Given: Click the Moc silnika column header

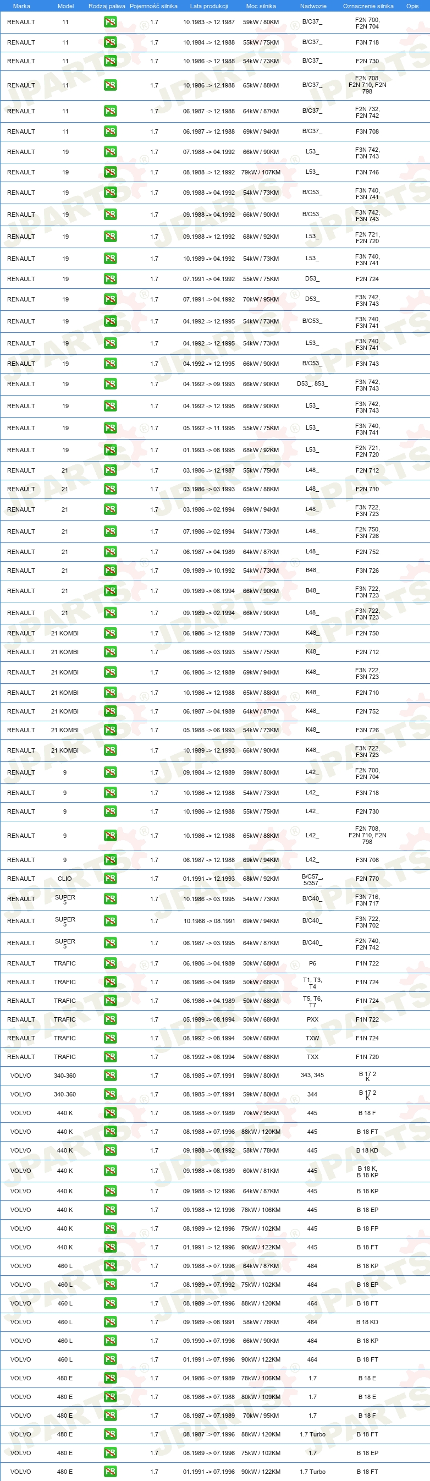Looking at the screenshot, I should point(261,6).
